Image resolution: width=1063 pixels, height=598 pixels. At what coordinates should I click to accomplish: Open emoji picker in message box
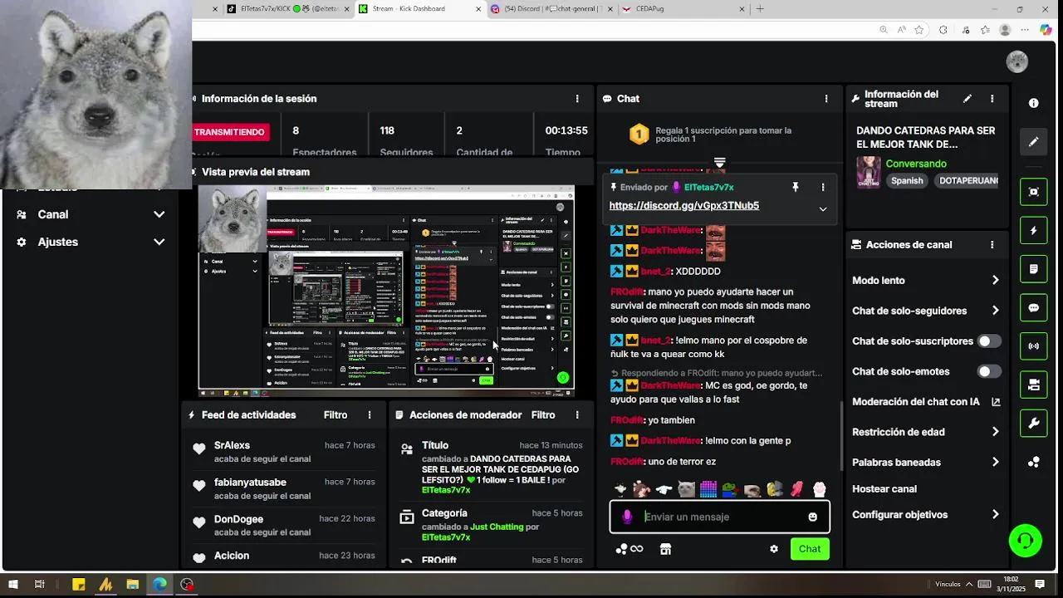(x=812, y=517)
